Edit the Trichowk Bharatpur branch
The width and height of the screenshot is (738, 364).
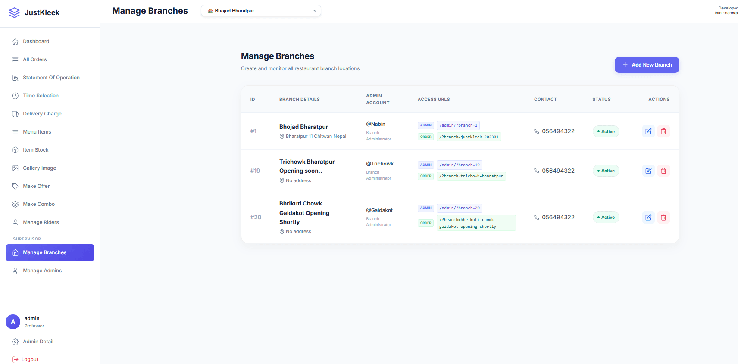pos(648,171)
